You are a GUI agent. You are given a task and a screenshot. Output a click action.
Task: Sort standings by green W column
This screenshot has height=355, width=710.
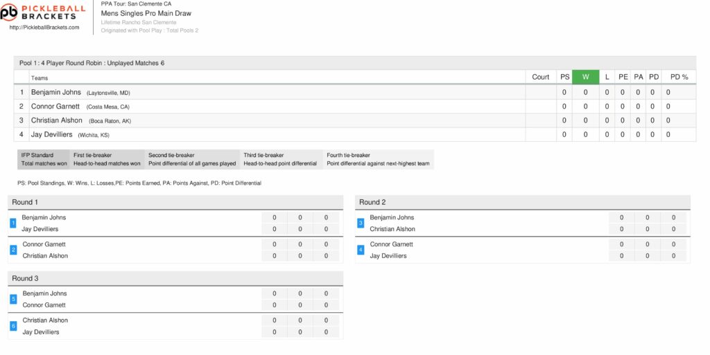(585, 77)
